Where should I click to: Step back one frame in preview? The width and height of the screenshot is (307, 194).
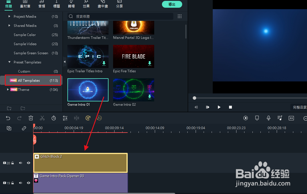pos(196,107)
